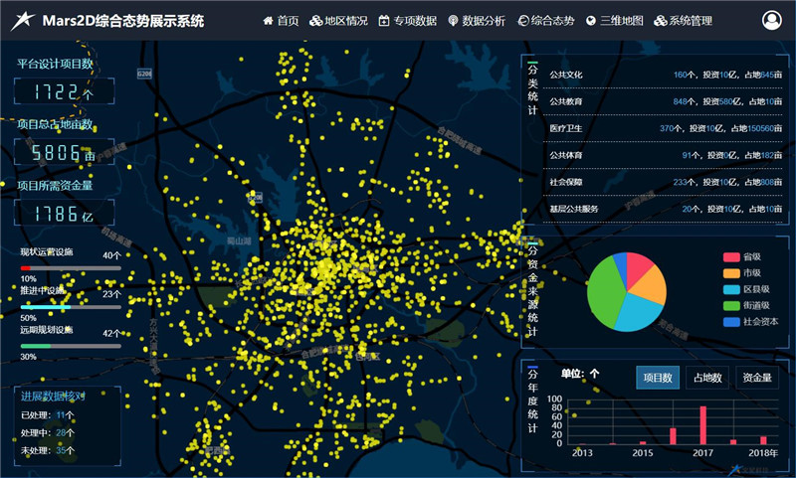The height and width of the screenshot is (478, 796).
Task: Toggle 省级 legend entry in pie chart
Action: [742, 257]
